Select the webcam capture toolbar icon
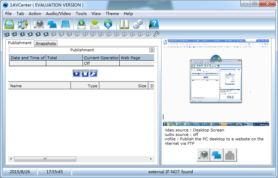This screenshot has height=178, width=278. pyautogui.click(x=39, y=24)
